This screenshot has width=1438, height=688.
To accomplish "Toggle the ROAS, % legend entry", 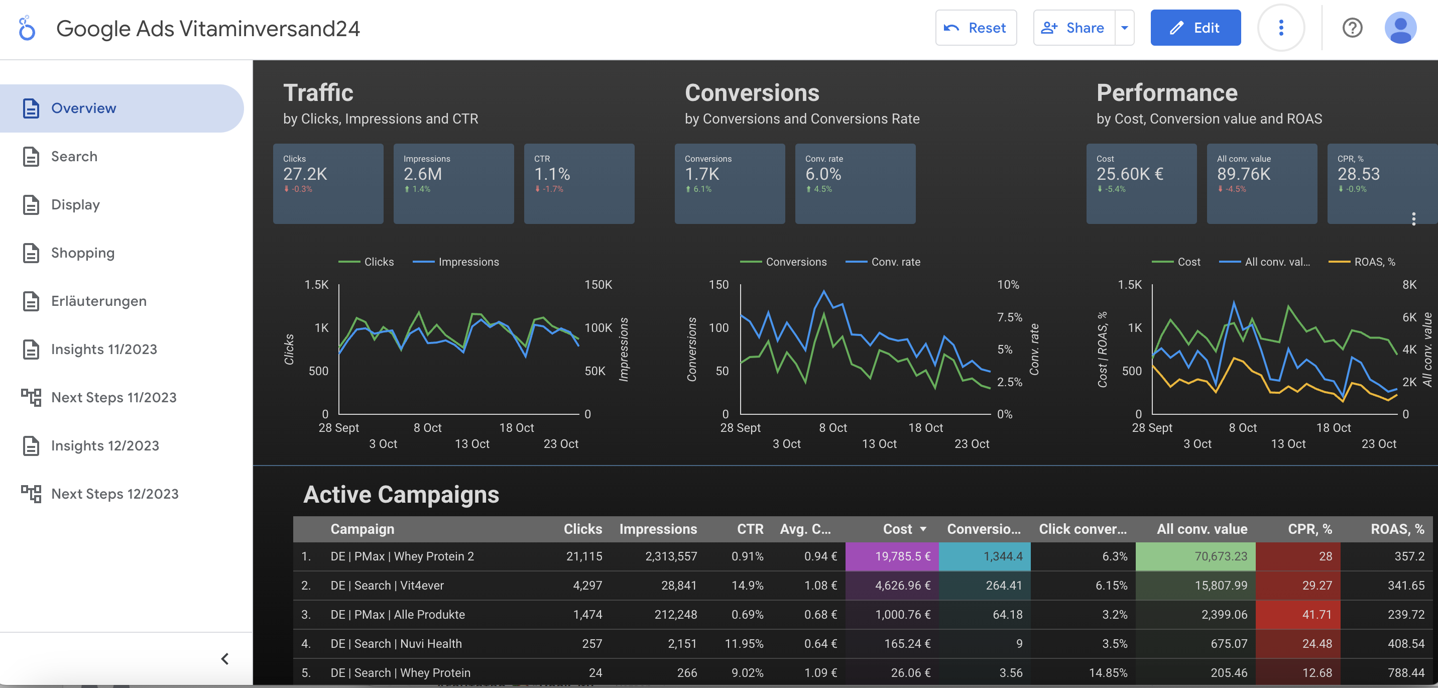I will click(1362, 262).
